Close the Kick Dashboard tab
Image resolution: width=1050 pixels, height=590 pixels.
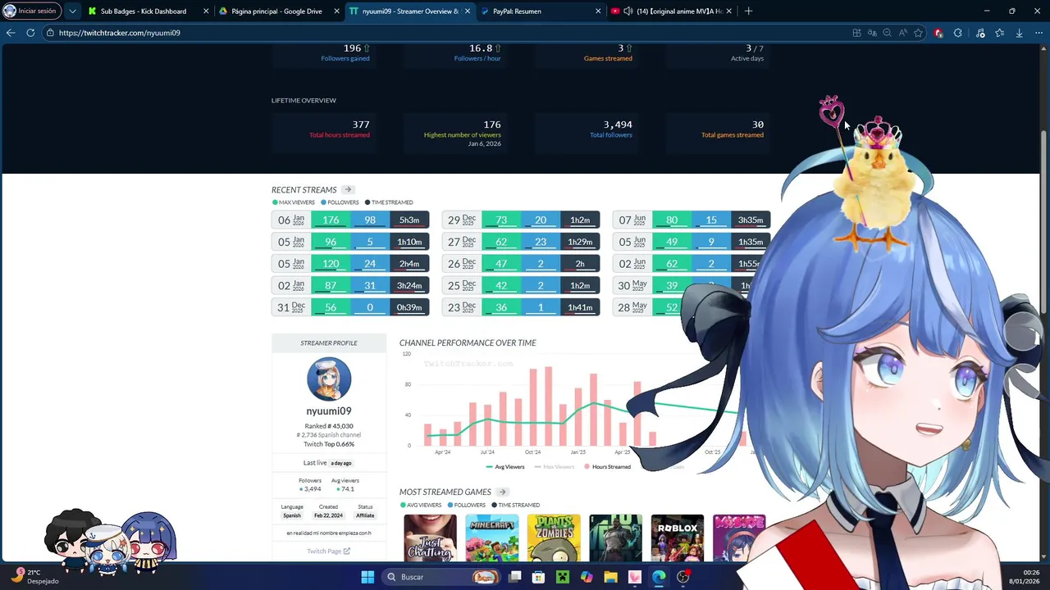tap(206, 11)
